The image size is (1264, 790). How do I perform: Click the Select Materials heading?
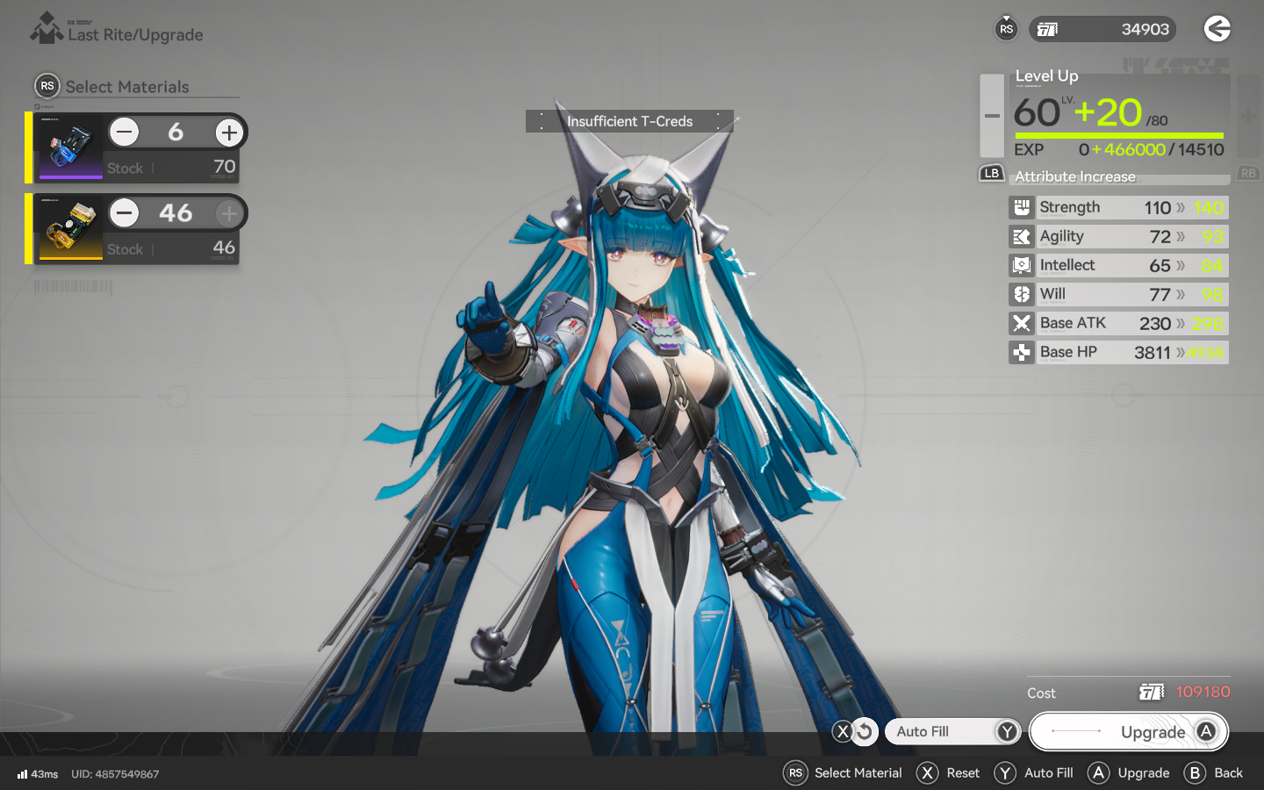127,87
